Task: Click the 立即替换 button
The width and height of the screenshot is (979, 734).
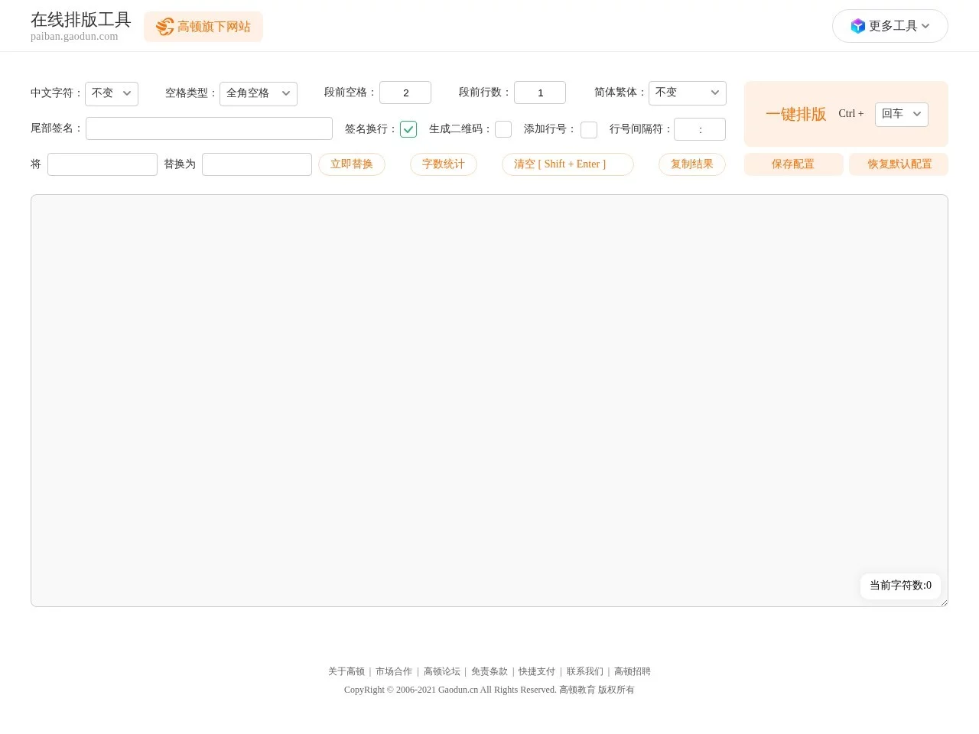Action: 352,164
